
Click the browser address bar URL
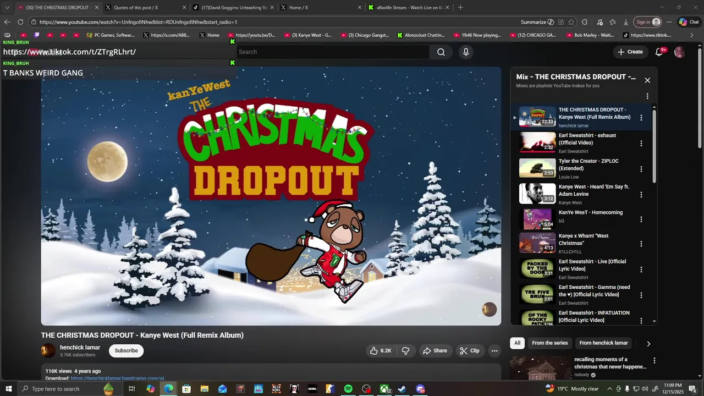point(138,22)
